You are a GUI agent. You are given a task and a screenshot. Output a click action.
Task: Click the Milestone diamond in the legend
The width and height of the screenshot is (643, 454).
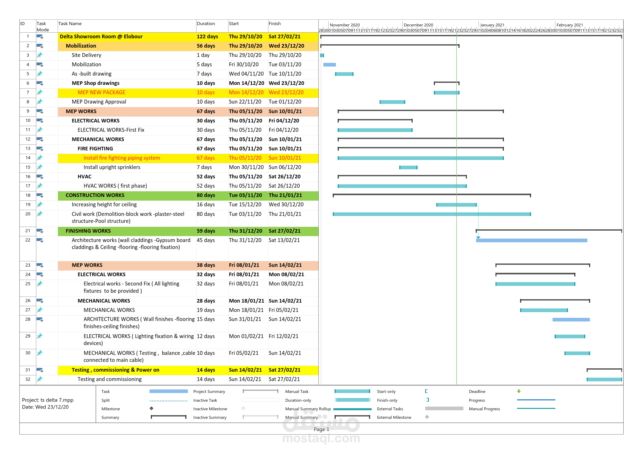pyautogui.click(x=152, y=408)
